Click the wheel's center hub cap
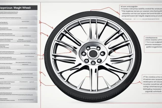 [93, 54]
